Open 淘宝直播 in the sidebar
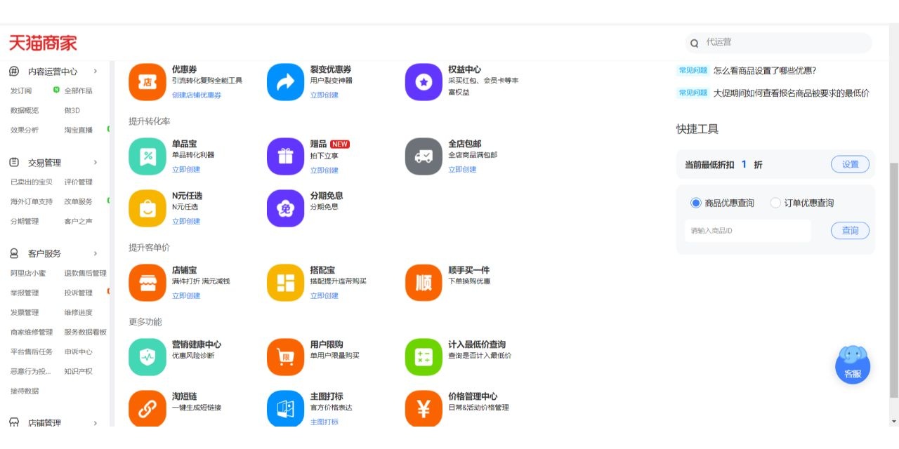The image size is (899, 449). (78, 130)
